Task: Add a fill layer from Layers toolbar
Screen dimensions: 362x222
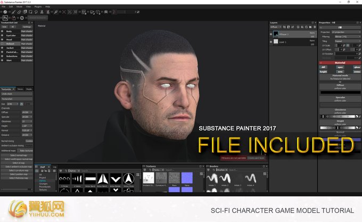Action: (302, 27)
